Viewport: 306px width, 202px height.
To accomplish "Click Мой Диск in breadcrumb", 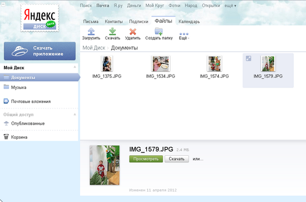I will (x=94, y=48).
